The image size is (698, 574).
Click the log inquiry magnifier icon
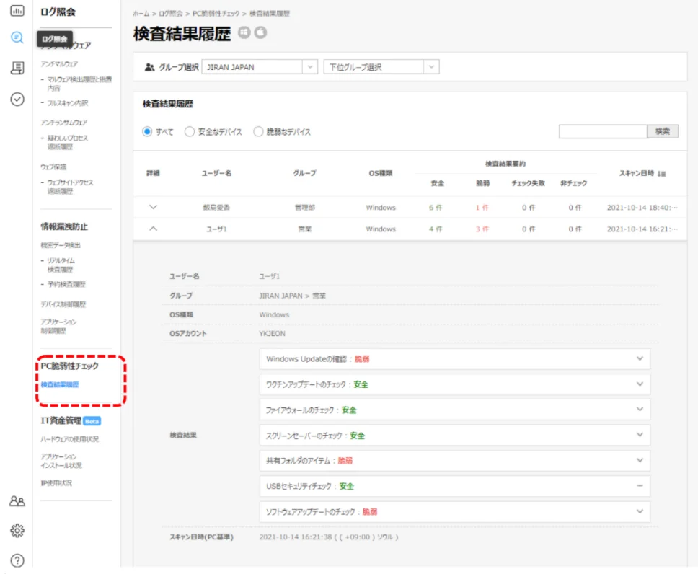tap(17, 38)
